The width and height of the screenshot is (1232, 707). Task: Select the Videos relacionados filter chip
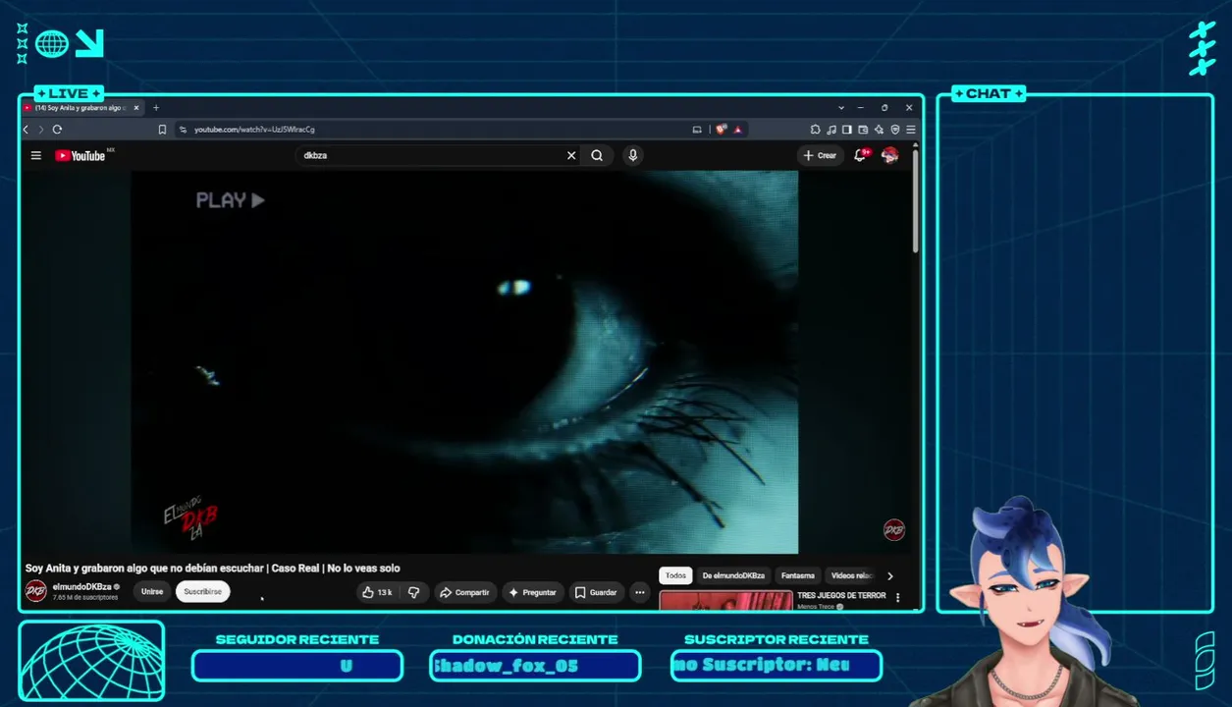coord(851,575)
